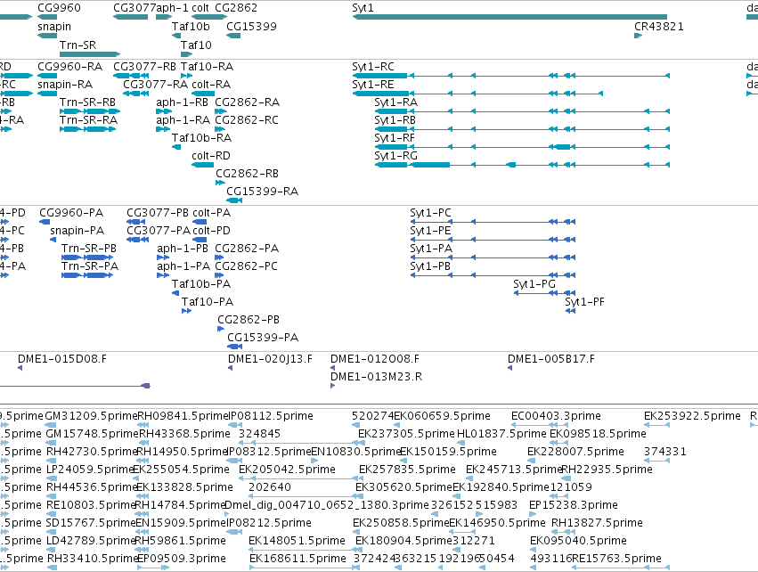Click EST EP15238.3prime label
The height and width of the screenshot is (572, 758).
(x=574, y=505)
